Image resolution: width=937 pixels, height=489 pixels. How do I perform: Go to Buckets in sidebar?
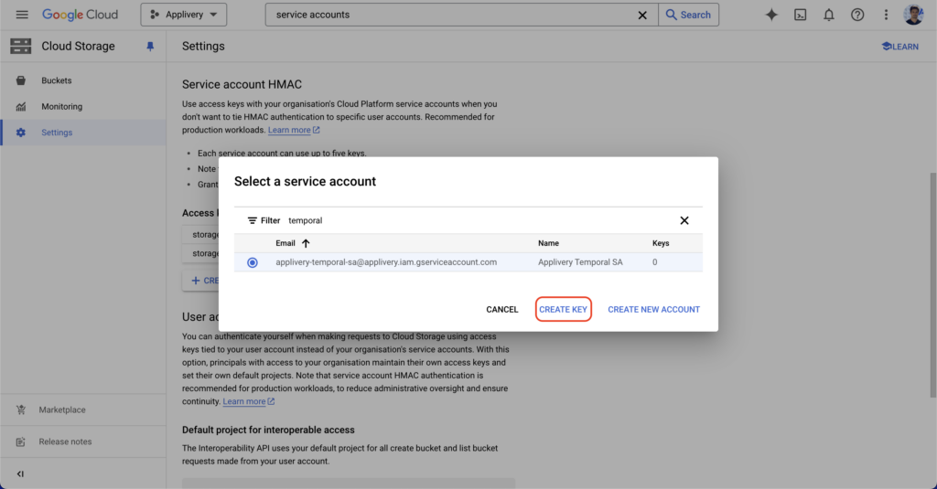pos(83,80)
